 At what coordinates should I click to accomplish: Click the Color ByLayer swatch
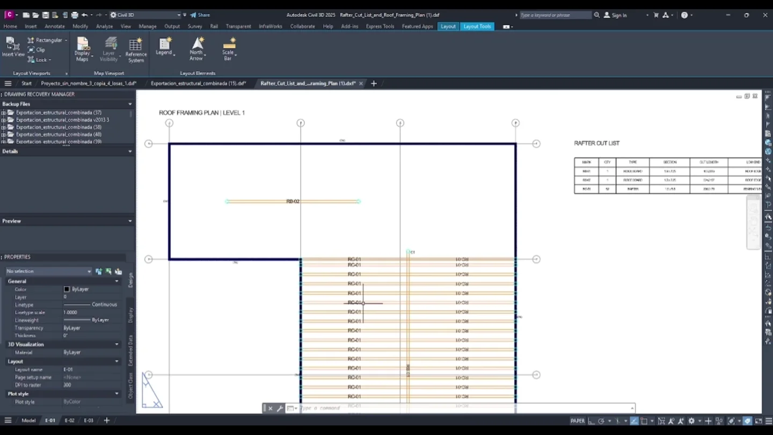67,289
